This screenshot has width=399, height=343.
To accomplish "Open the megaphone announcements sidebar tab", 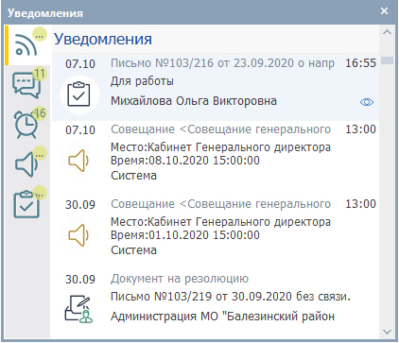I will pos(27,163).
